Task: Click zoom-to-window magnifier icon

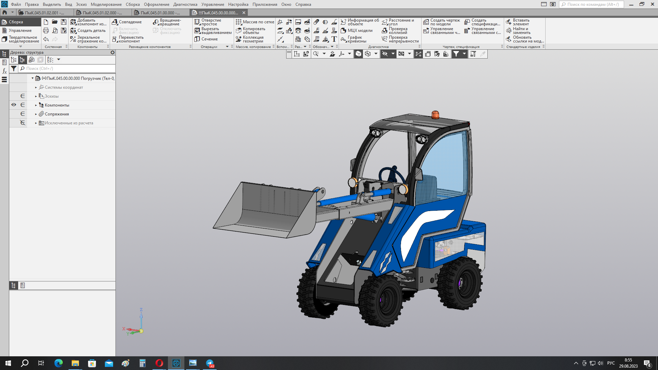Action: 316,54
